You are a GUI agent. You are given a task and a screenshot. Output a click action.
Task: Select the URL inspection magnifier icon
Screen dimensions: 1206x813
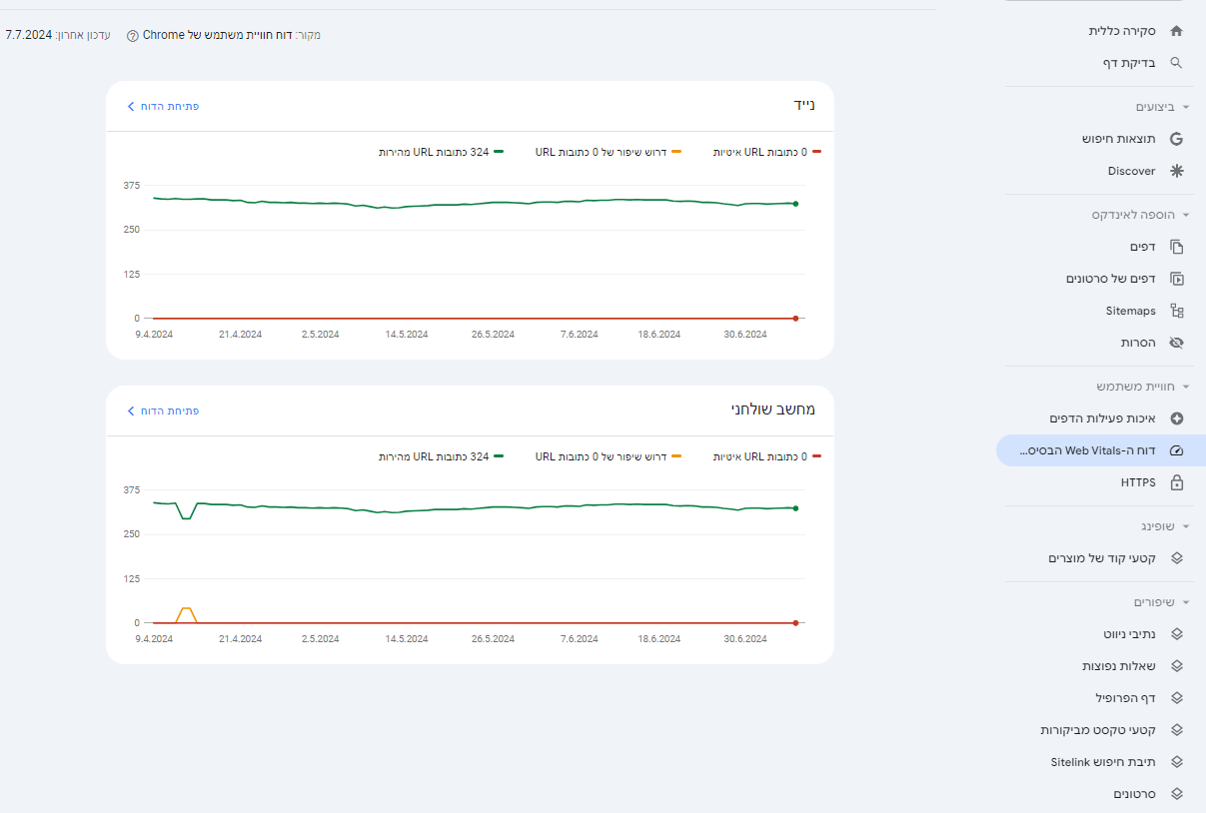click(x=1176, y=63)
